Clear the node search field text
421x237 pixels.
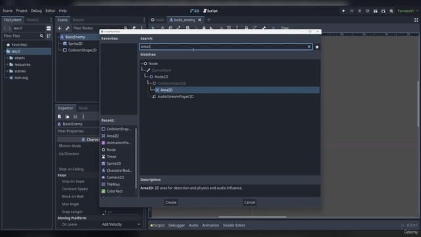[309, 47]
